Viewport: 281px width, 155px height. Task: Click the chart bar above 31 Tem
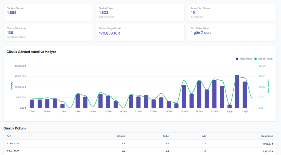click(214, 94)
